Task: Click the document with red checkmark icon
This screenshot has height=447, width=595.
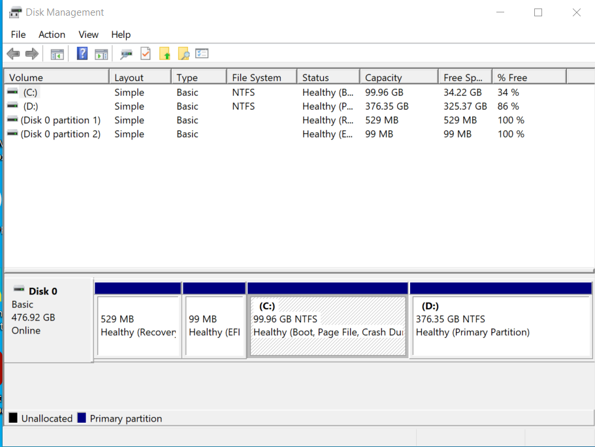Action: pyautogui.click(x=146, y=54)
